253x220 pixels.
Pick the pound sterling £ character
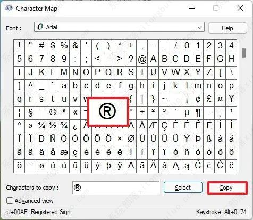pyautogui.click(x=209, y=99)
